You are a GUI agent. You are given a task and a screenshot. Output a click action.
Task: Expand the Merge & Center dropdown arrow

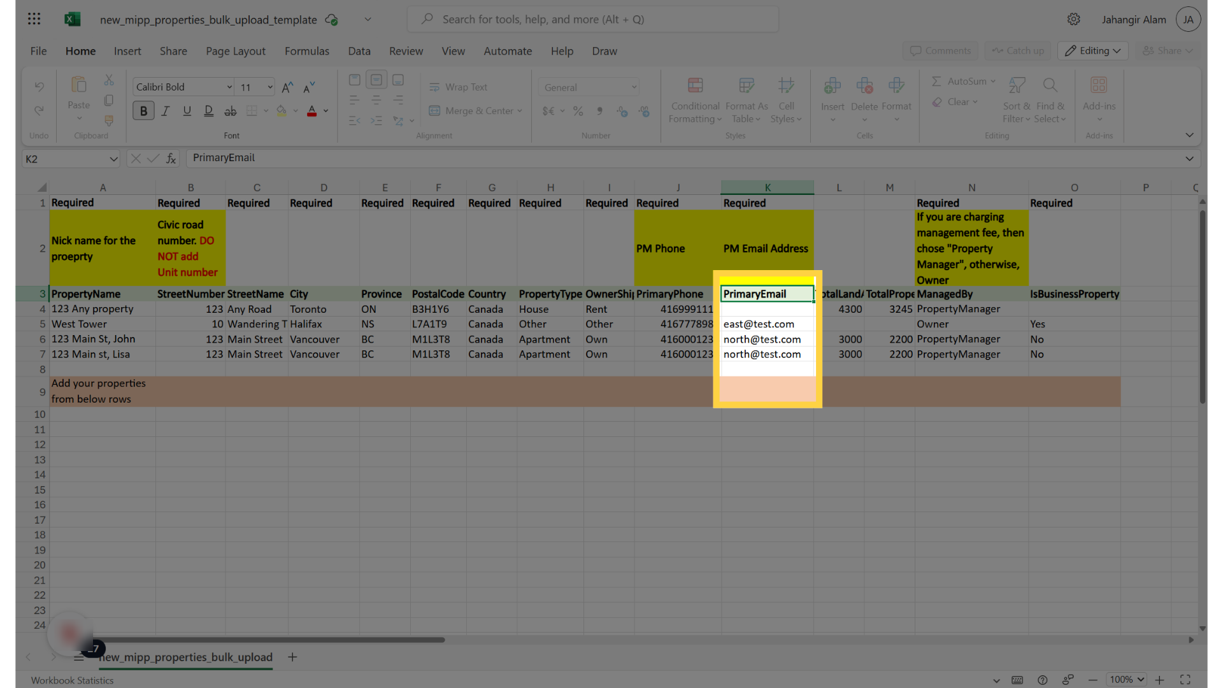pos(520,111)
